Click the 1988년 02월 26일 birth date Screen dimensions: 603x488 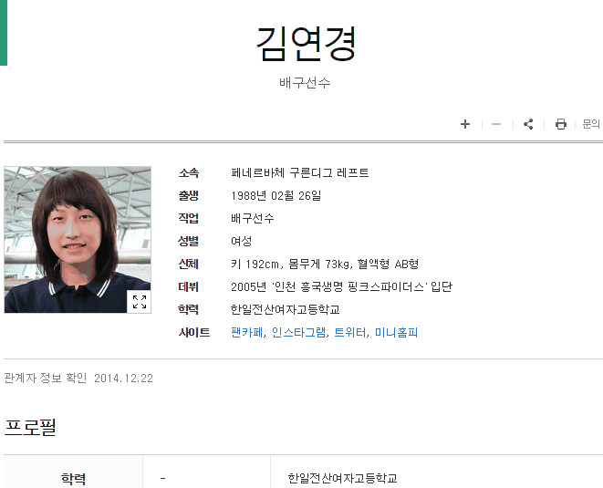pyautogui.click(x=276, y=195)
